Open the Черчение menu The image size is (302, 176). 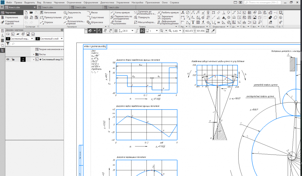(x=59, y=2)
